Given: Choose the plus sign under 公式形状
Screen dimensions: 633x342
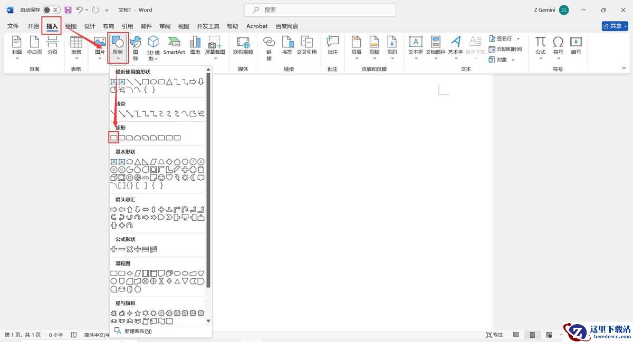Looking at the screenshot, I should pyautogui.click(x=113, y=249).
